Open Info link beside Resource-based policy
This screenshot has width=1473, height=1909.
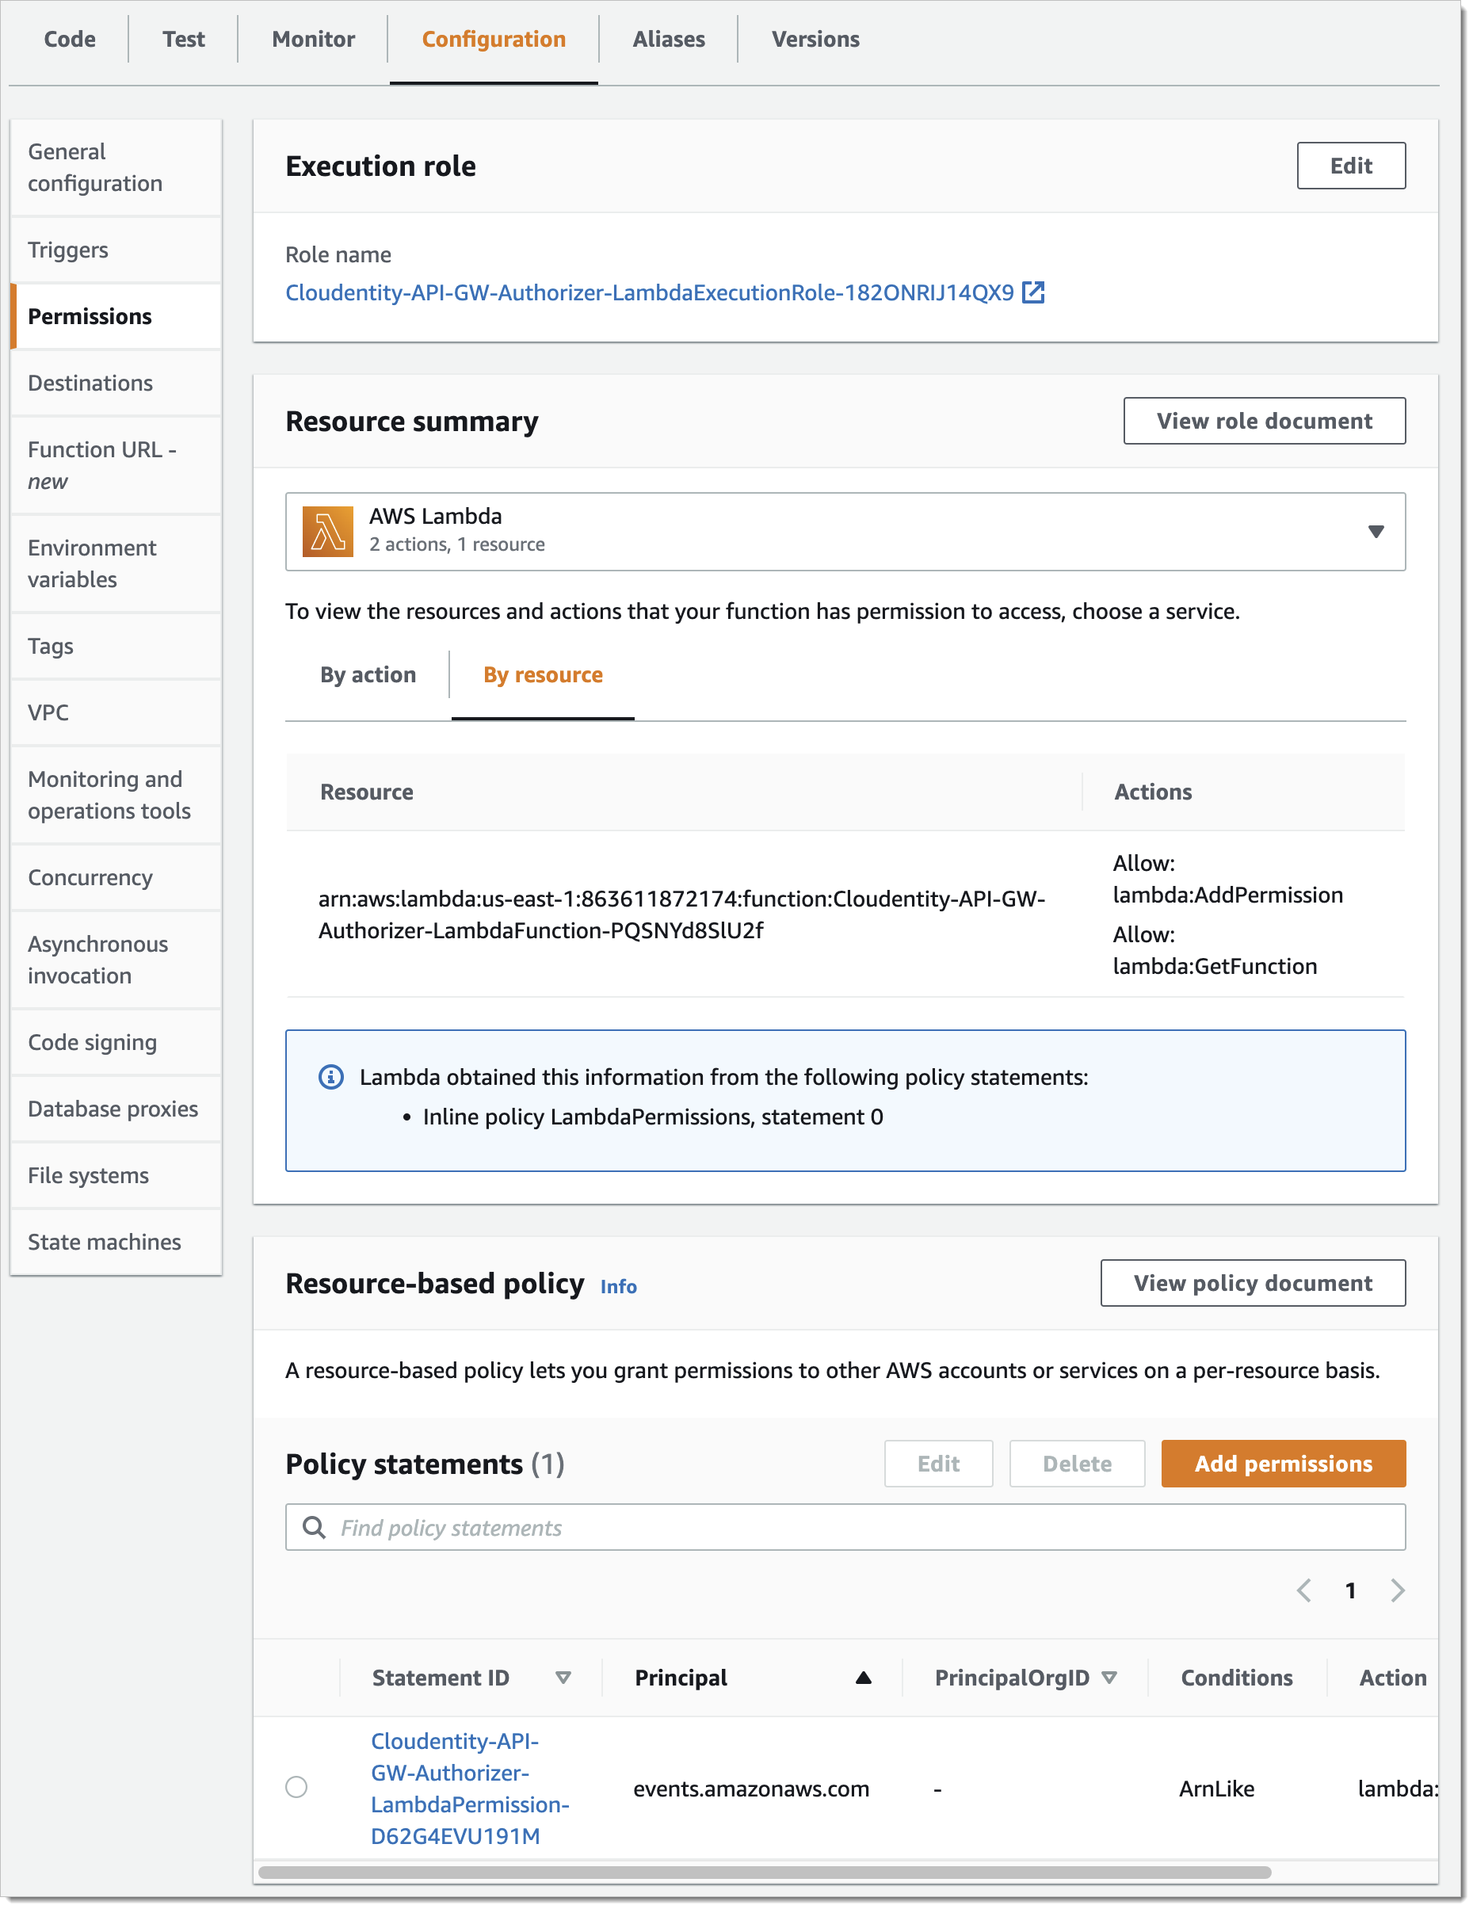pyautogui.click(x=618, y=1287)
